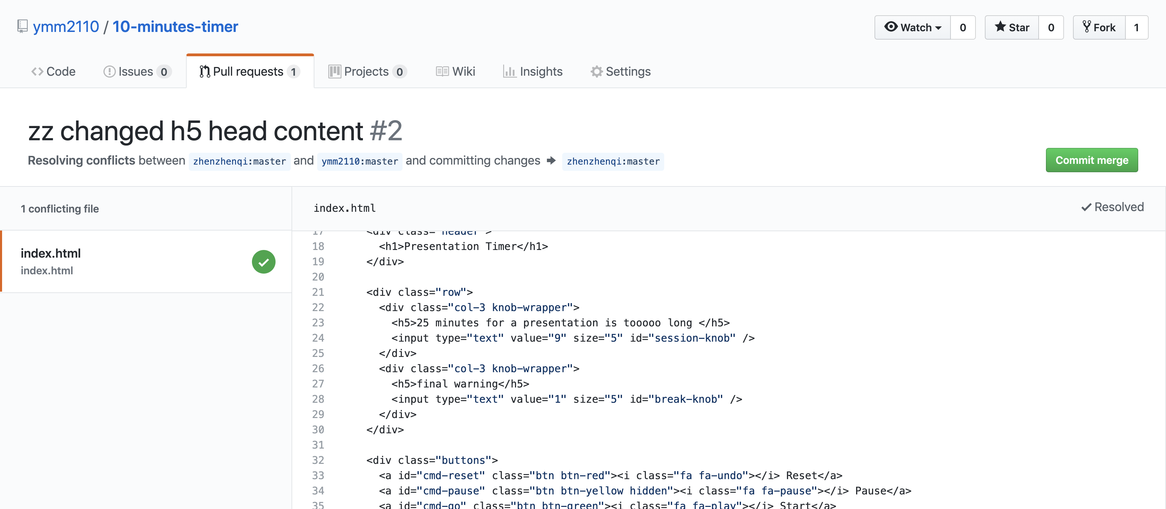Click the green resolved checkmark for index.html
The image size is (1166, 509).
tap(263, 262)
